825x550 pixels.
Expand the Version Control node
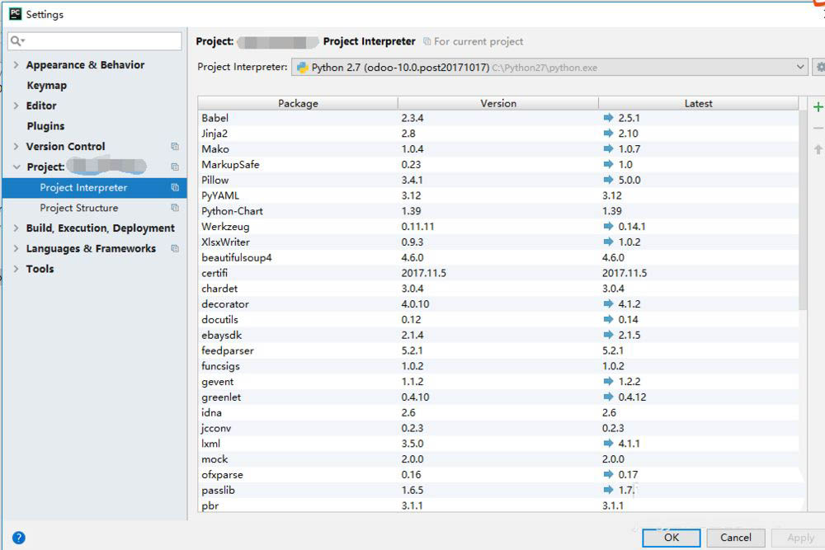(x=16, y=146)
